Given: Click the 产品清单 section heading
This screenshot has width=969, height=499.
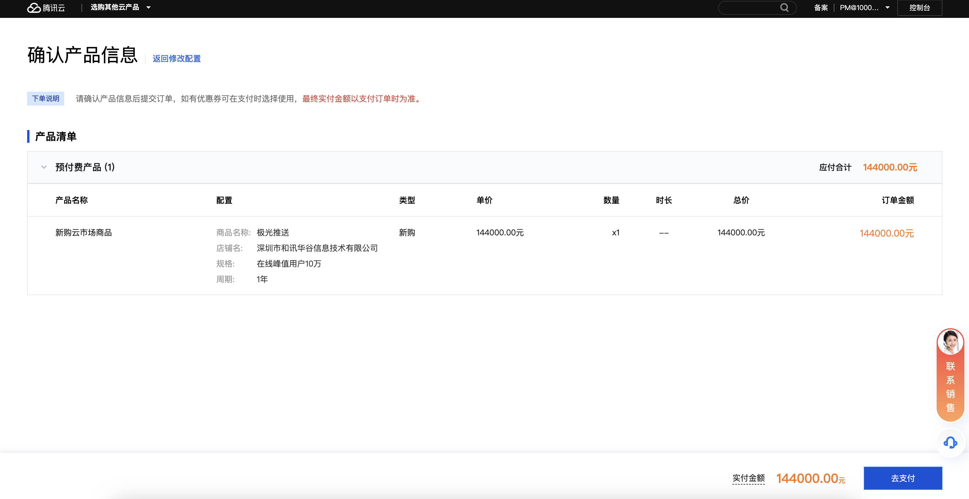Looking at the screenshot, I should coord(56,136).
